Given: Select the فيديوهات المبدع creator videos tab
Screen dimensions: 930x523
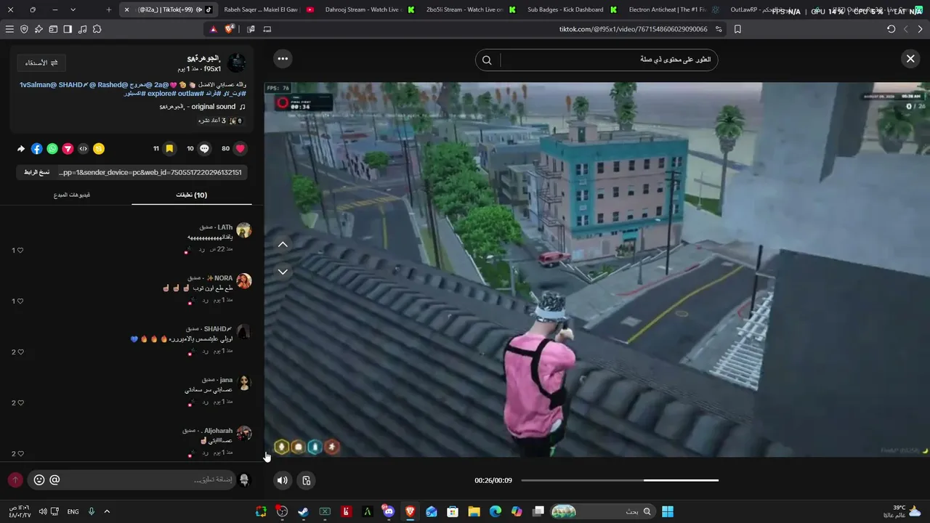Looking at the screenshot, I should click(72, 195).
